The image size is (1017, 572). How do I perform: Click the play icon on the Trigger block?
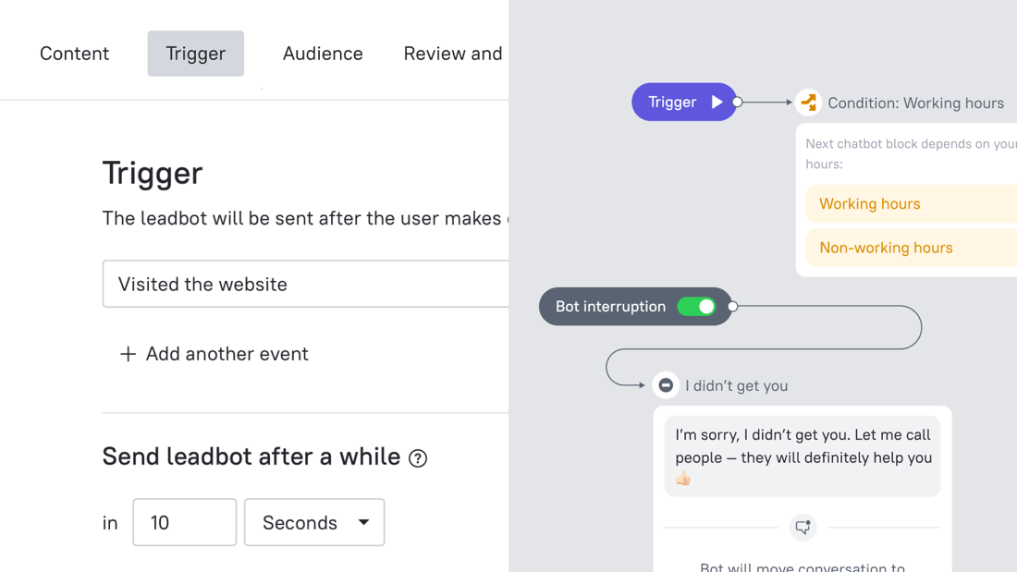pyautogui.click(x=717, y=102)
